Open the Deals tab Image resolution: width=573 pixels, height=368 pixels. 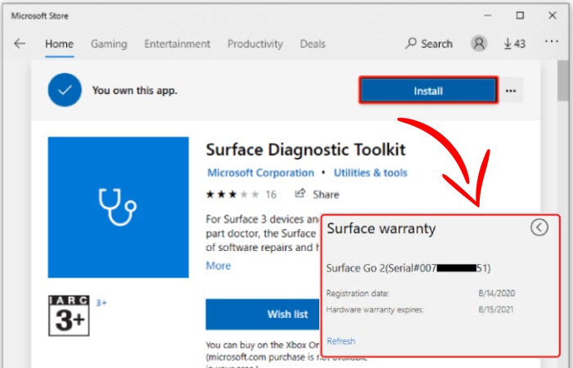[313, 44]
